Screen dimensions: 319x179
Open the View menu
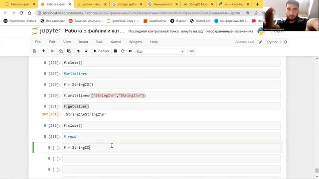[67, 42]
